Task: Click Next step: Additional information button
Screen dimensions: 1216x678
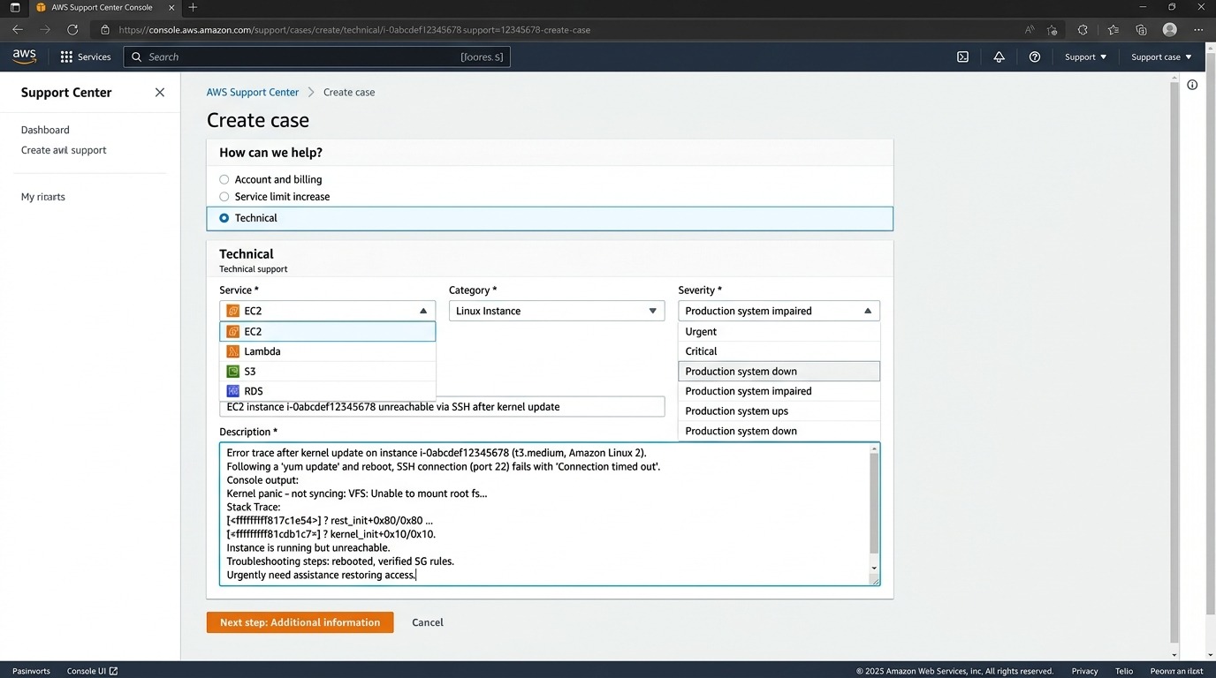Action: 300,622
